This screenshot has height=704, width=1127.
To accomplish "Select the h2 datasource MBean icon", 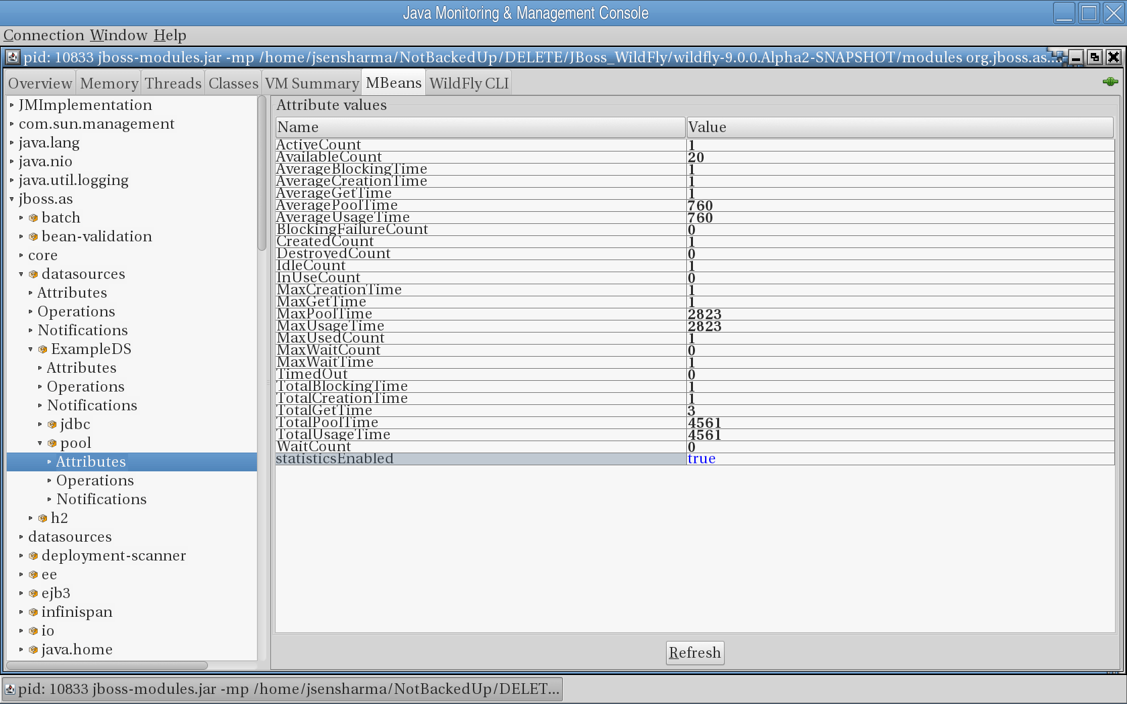I will point(42,518).
